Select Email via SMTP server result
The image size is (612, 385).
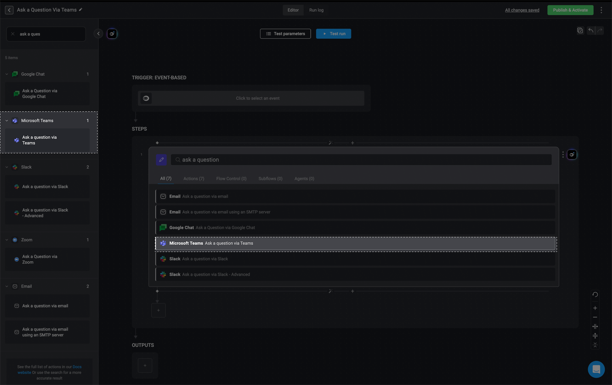[x=355, y=212]
